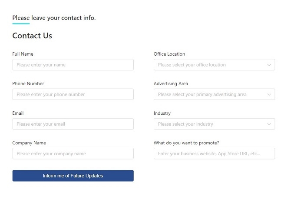Click the Contact Us heading
The height and width of the screenshot is (203, 304).
click(x=32, y=36)
